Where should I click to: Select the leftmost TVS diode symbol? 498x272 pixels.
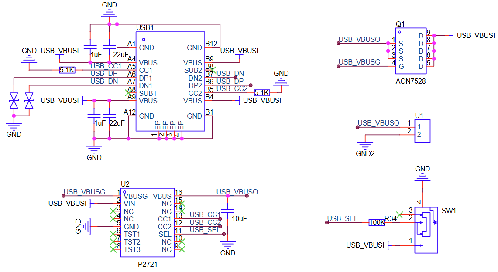(x=14, y=101)
